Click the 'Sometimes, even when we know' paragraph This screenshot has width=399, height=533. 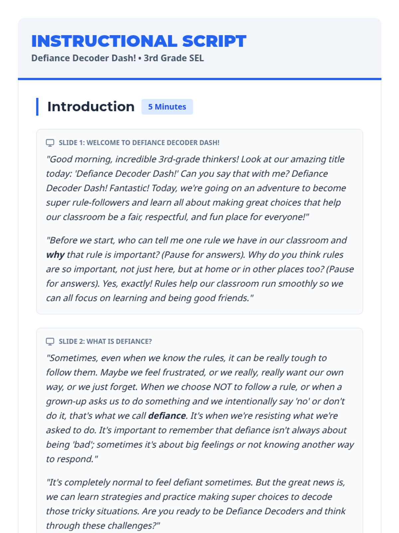click(200, 408)
